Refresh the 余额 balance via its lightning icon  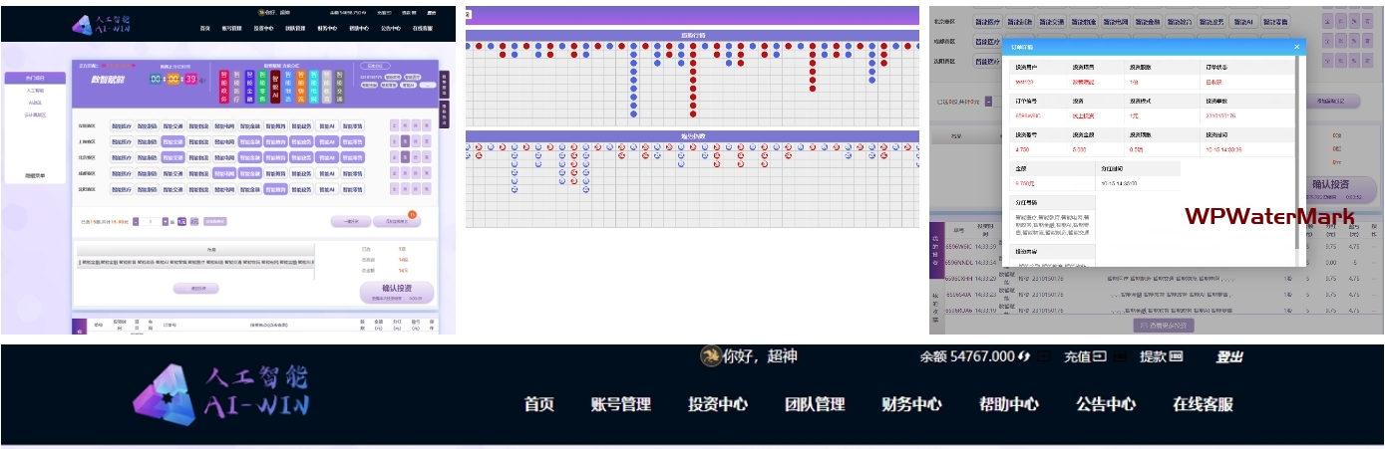coord(1024,356)
